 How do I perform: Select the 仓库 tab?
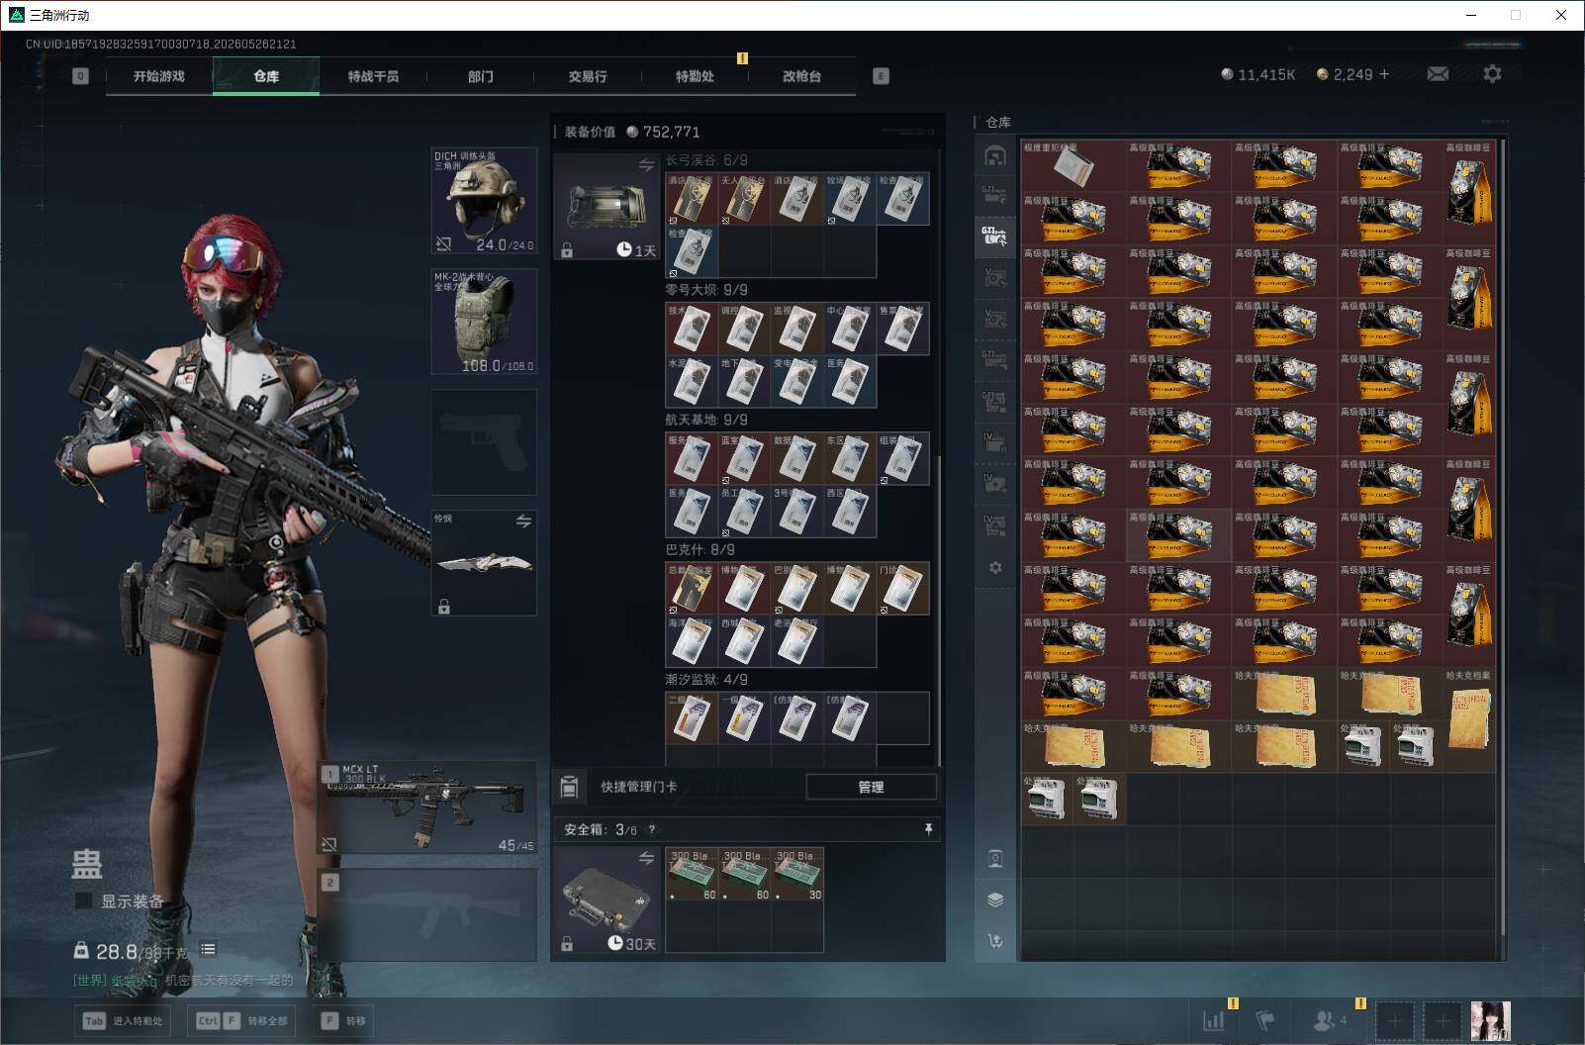click(x=266, y=76)
